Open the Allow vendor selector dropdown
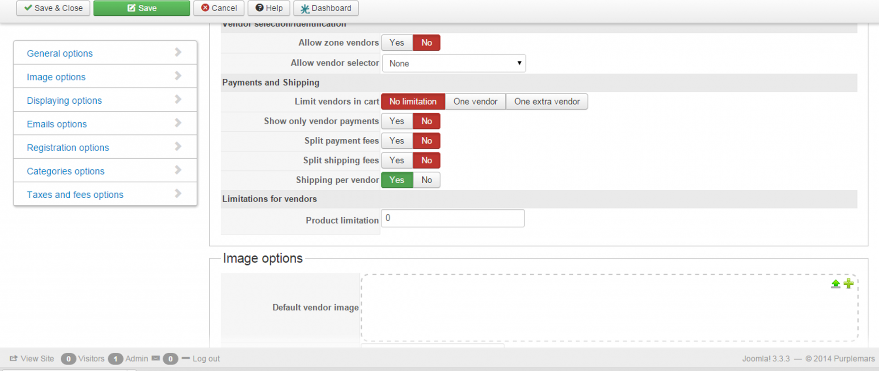Image resolution: width=879 pixels, height=371 pixels. [454, 63]
